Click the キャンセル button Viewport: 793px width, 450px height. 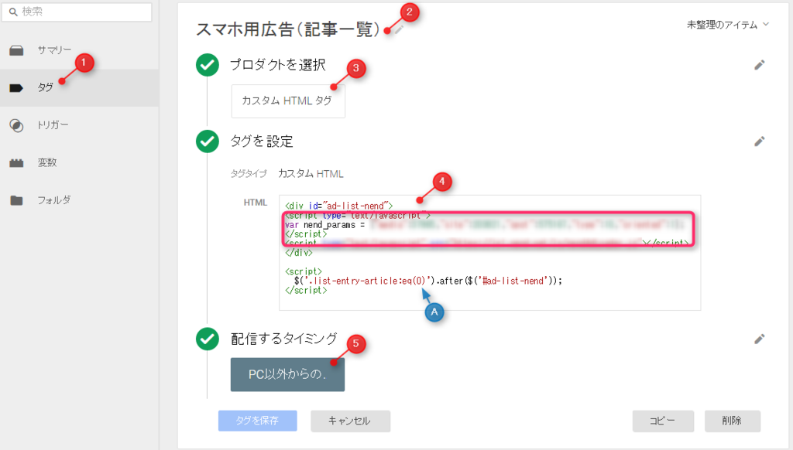point(351,421)
